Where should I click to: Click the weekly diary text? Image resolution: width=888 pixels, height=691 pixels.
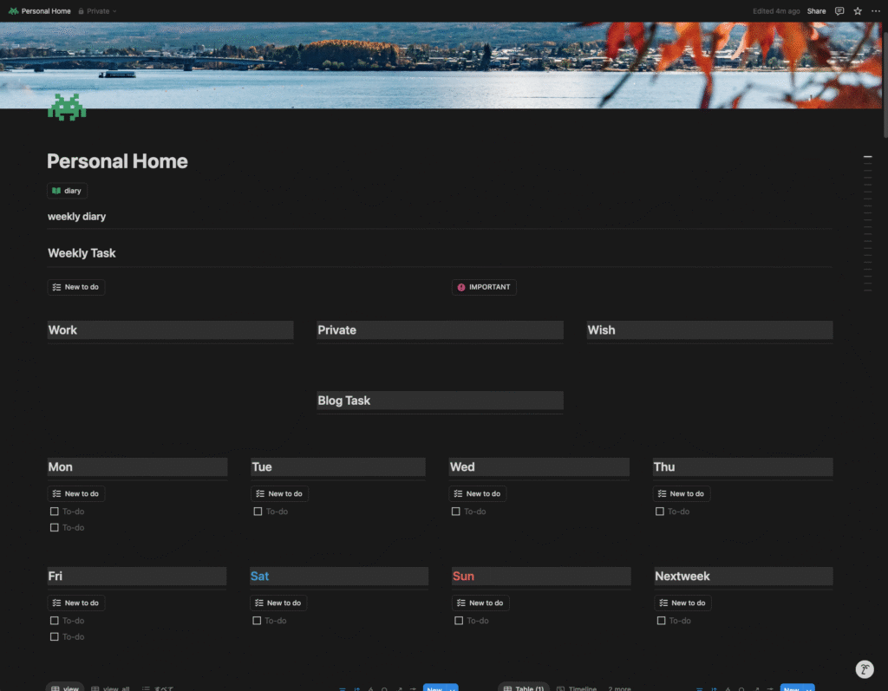point(76,217)
